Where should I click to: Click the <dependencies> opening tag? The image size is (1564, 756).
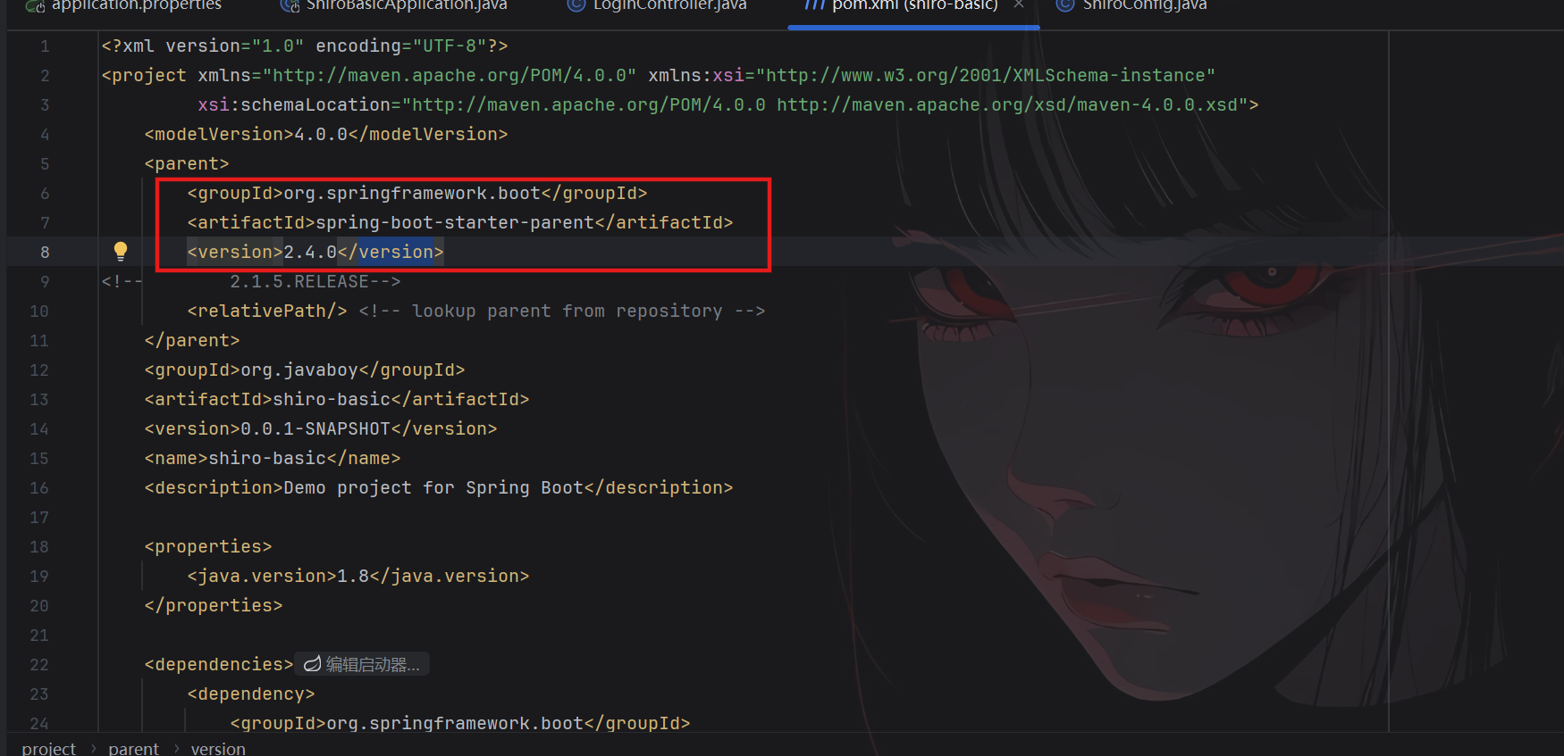219,664
